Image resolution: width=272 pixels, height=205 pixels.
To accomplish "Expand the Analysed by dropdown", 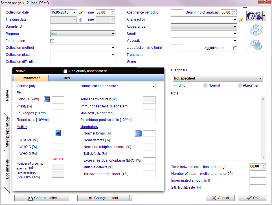I will point(235,19).
